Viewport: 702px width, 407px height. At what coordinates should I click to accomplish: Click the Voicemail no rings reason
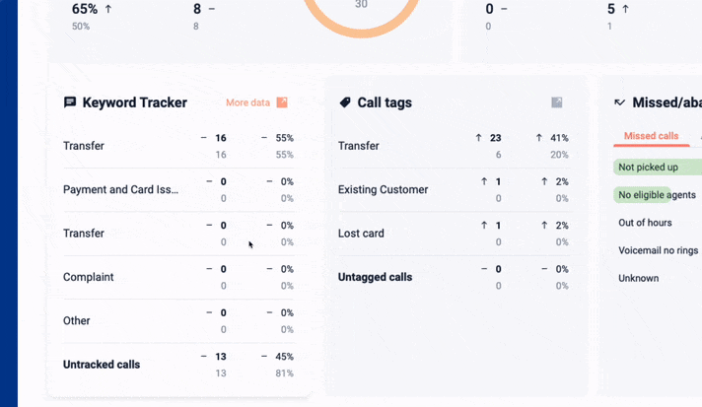point(658,250)
